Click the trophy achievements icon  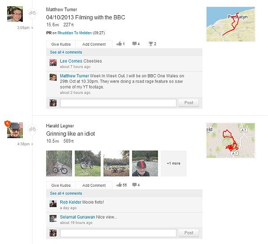151,44
